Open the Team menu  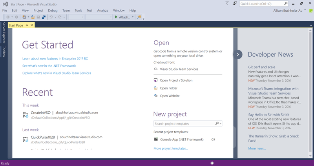point(66,11)
